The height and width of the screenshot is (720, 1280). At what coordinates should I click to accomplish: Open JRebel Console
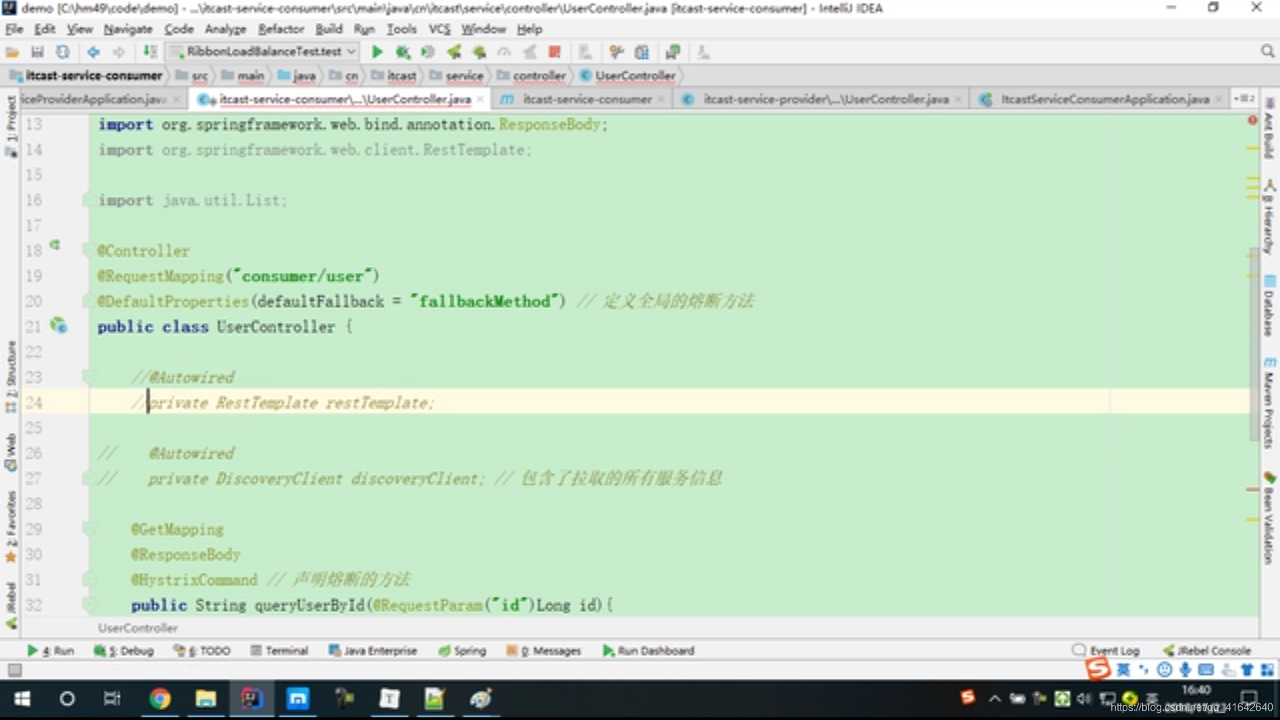[1207, 651]
